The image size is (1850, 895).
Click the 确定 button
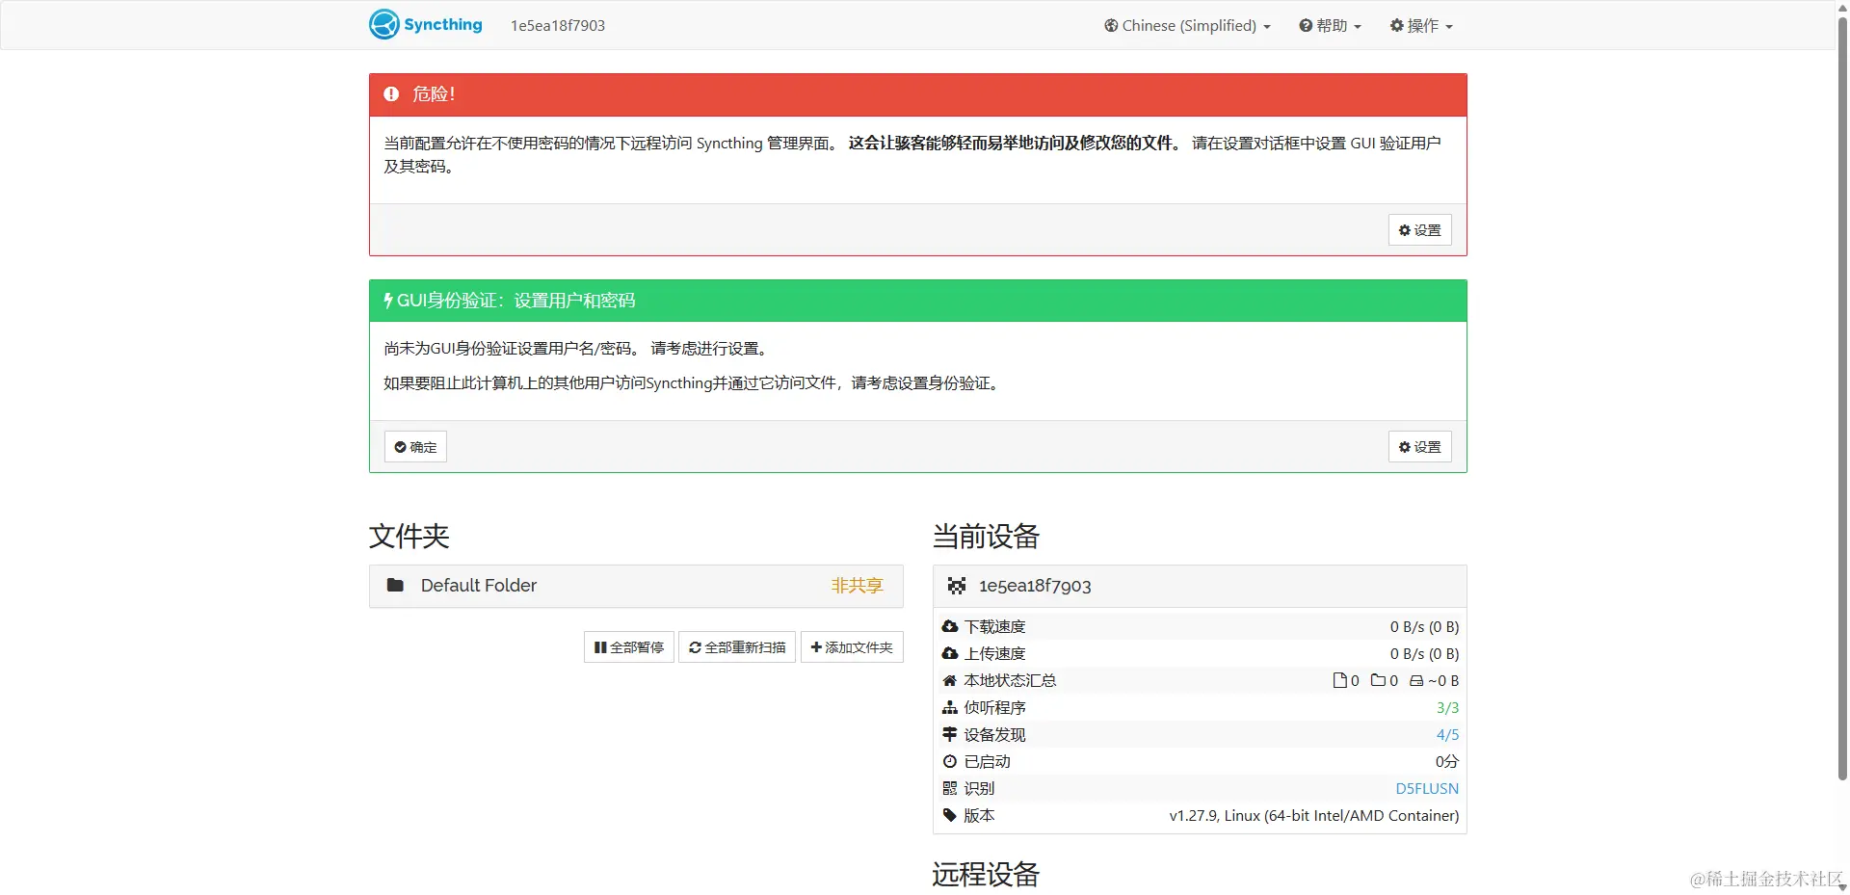415,447
